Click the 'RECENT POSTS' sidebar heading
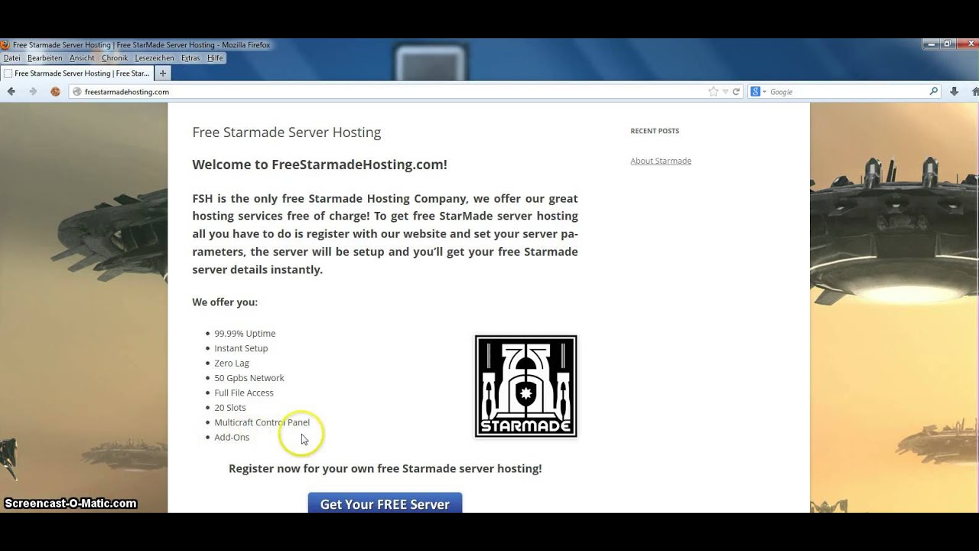 coord(655,131)
